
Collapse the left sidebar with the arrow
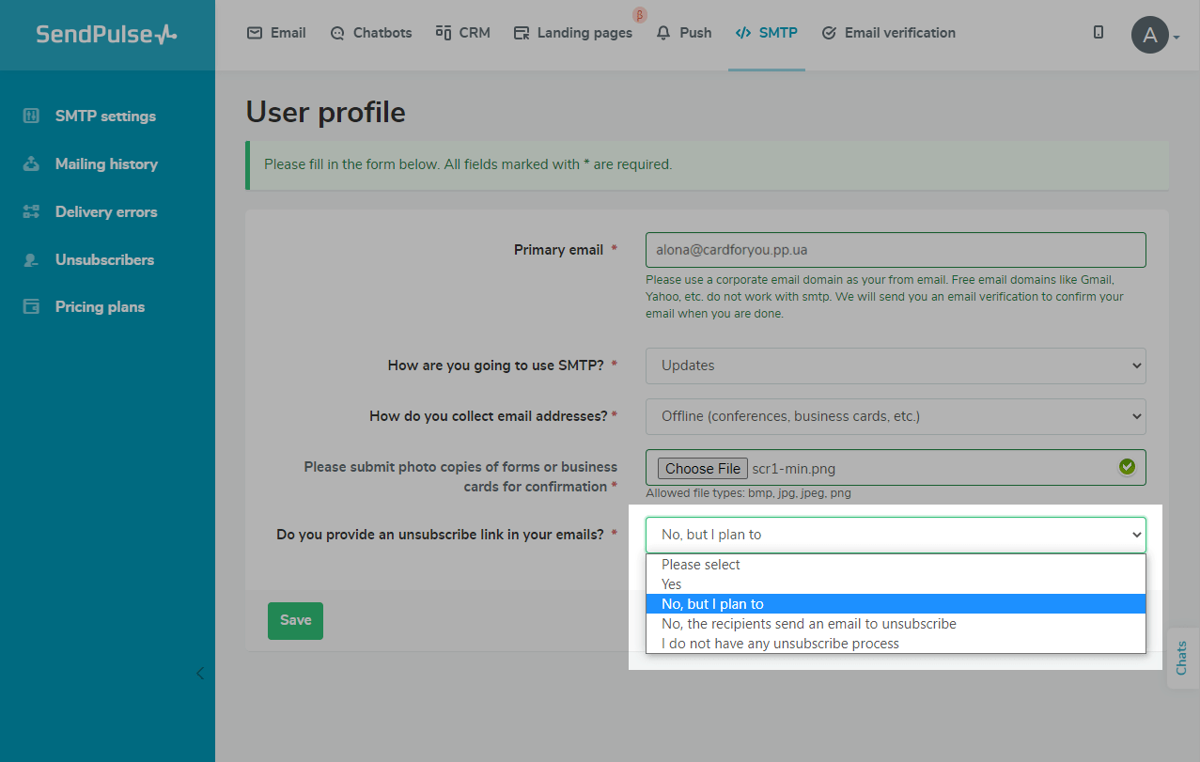pyautogui.click(x=199, y=673)
